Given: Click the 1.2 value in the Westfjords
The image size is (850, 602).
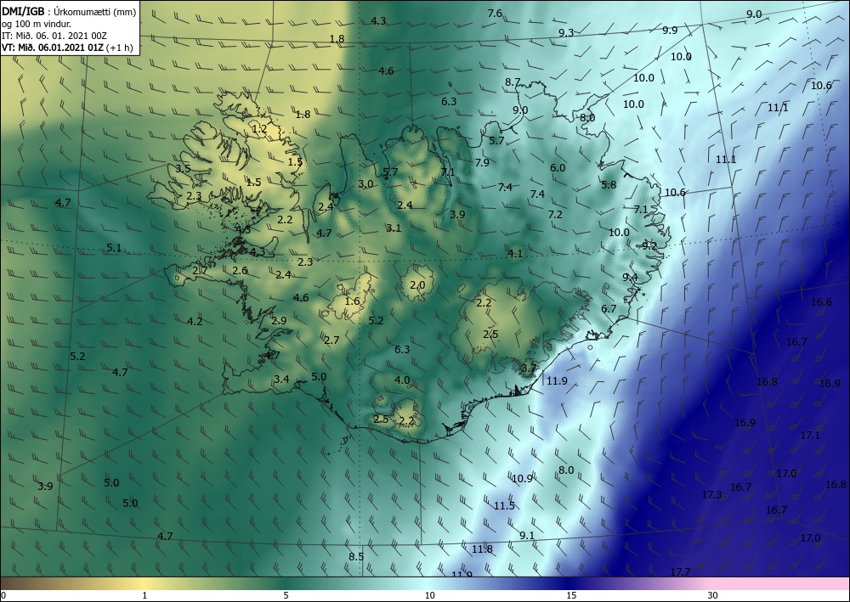Looking at the screenshot, I should [x=259, y=129].
